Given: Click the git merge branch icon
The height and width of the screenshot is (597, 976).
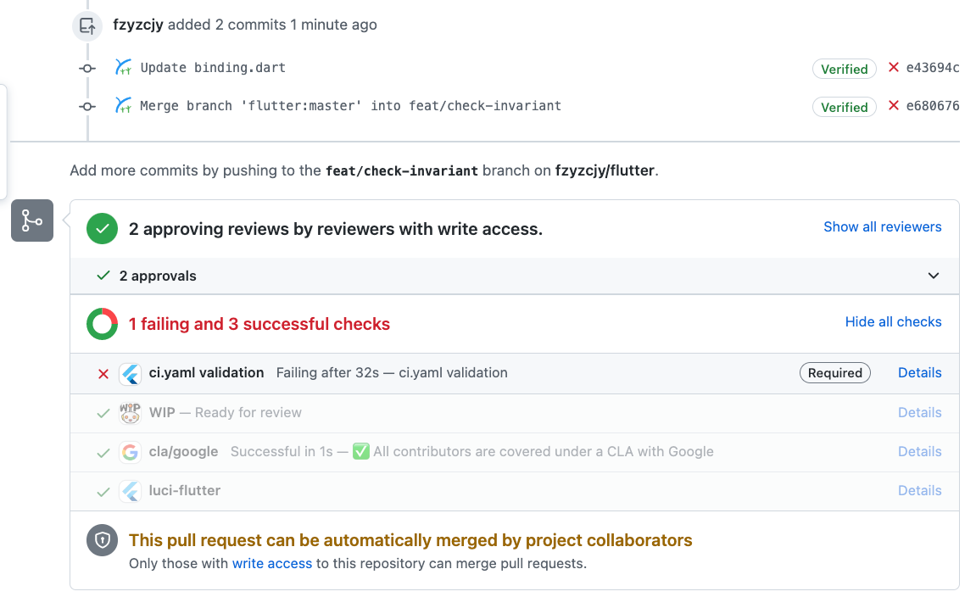Looking at the screenshot, I should [32, 220].
